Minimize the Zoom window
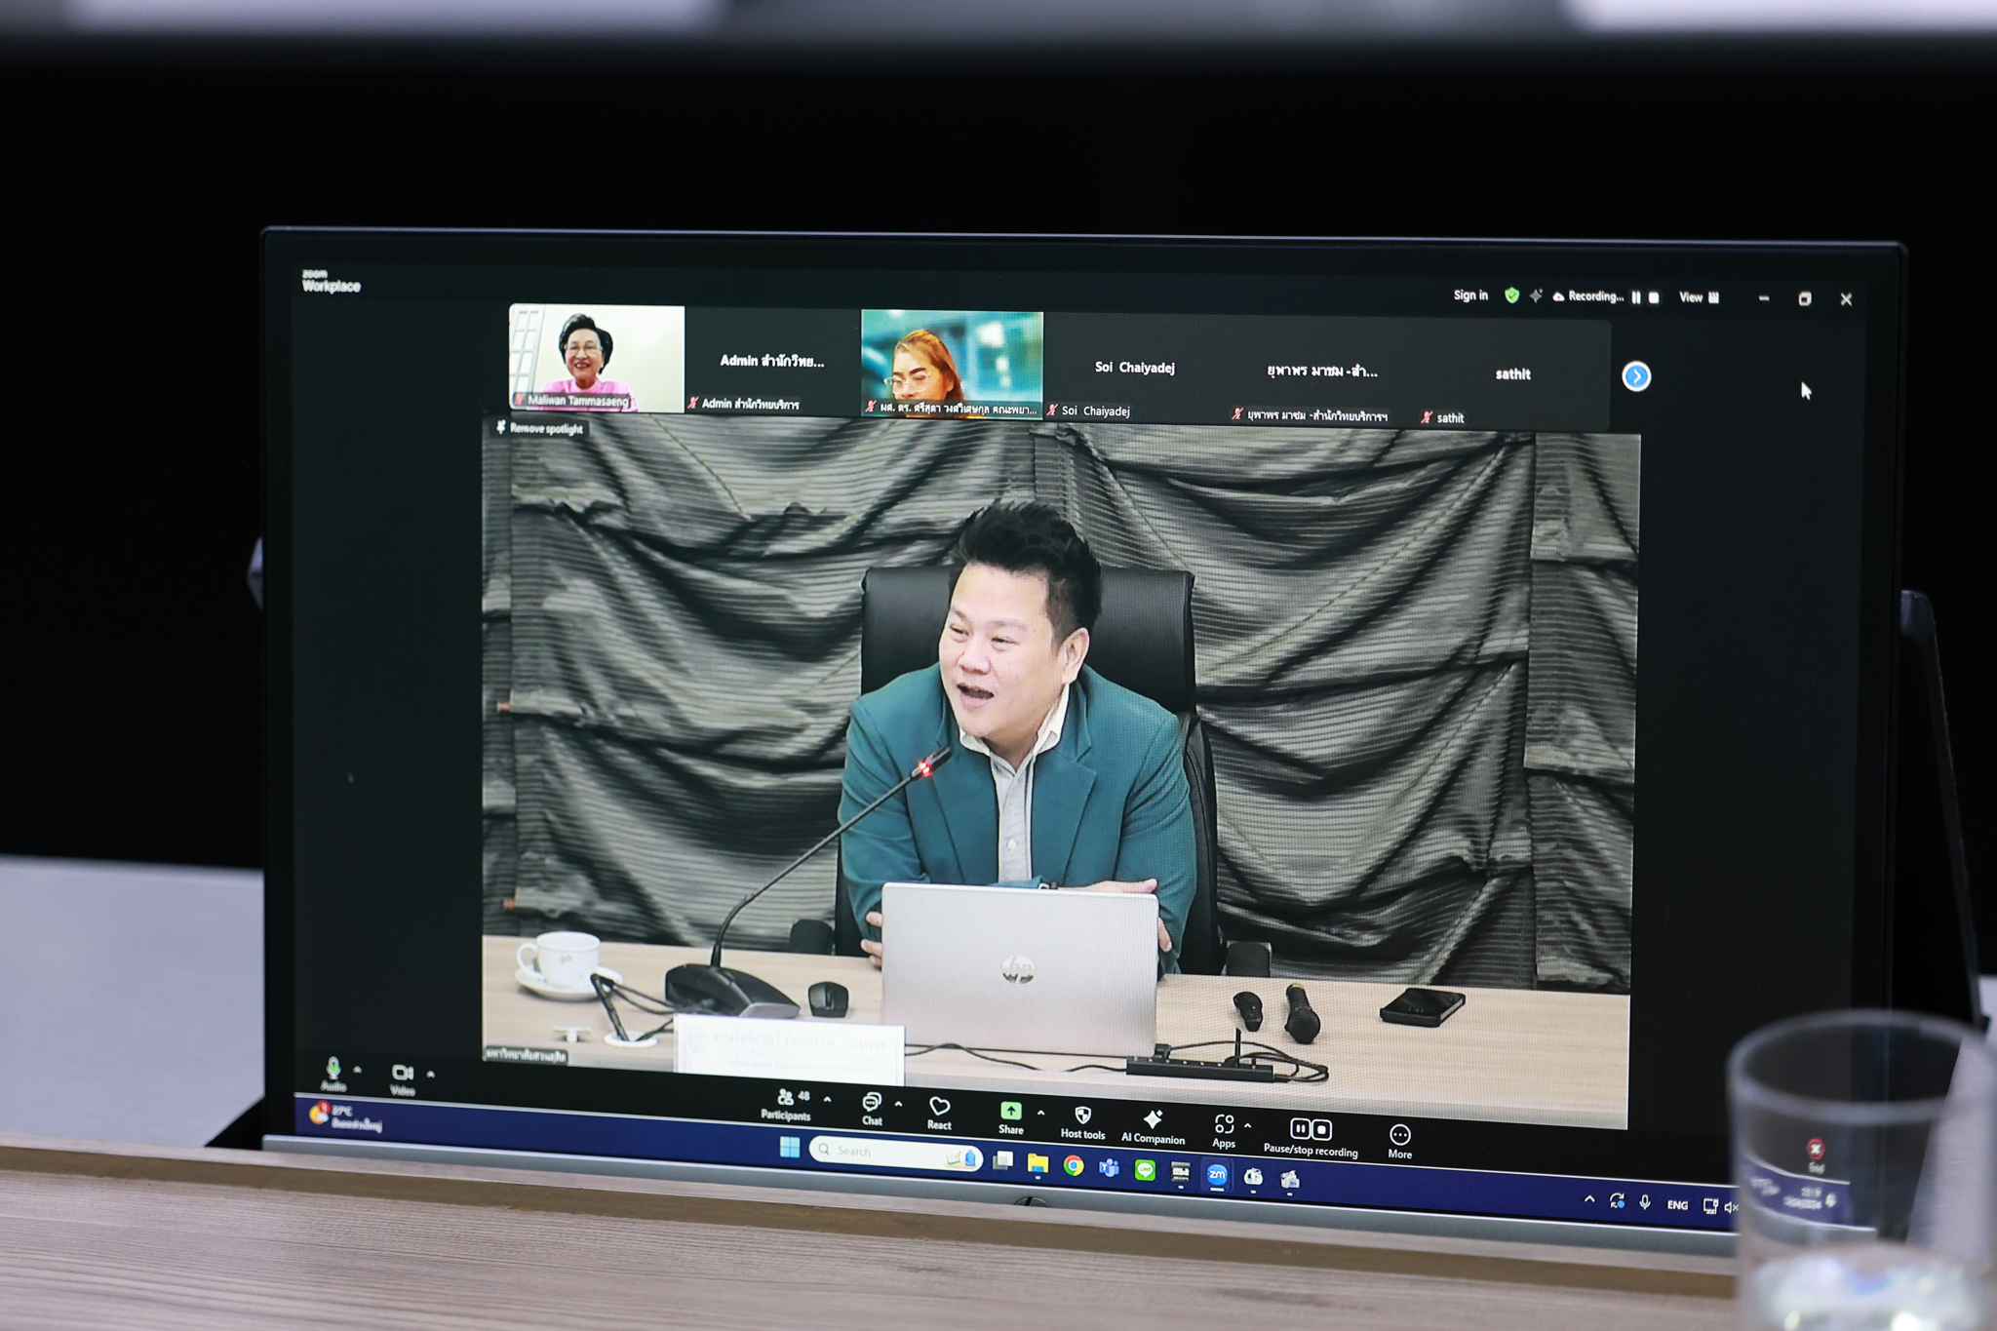The image size is (1997, 1331). point(1764,298)
